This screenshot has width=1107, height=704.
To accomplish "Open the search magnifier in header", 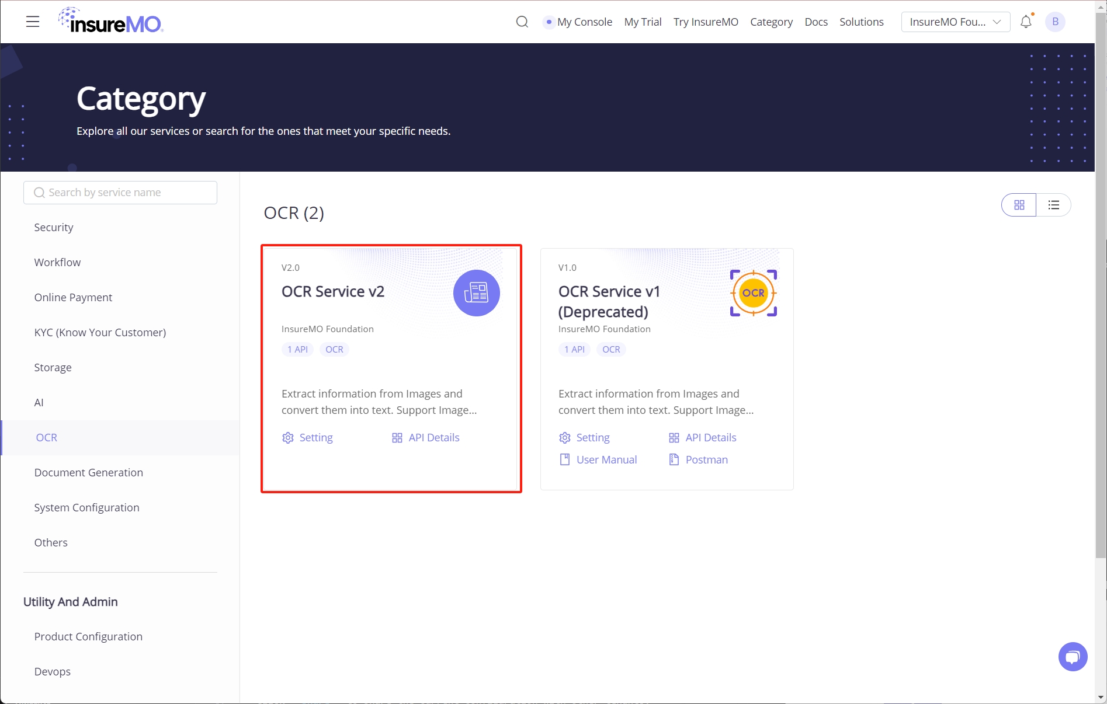I will click(522, 22).
